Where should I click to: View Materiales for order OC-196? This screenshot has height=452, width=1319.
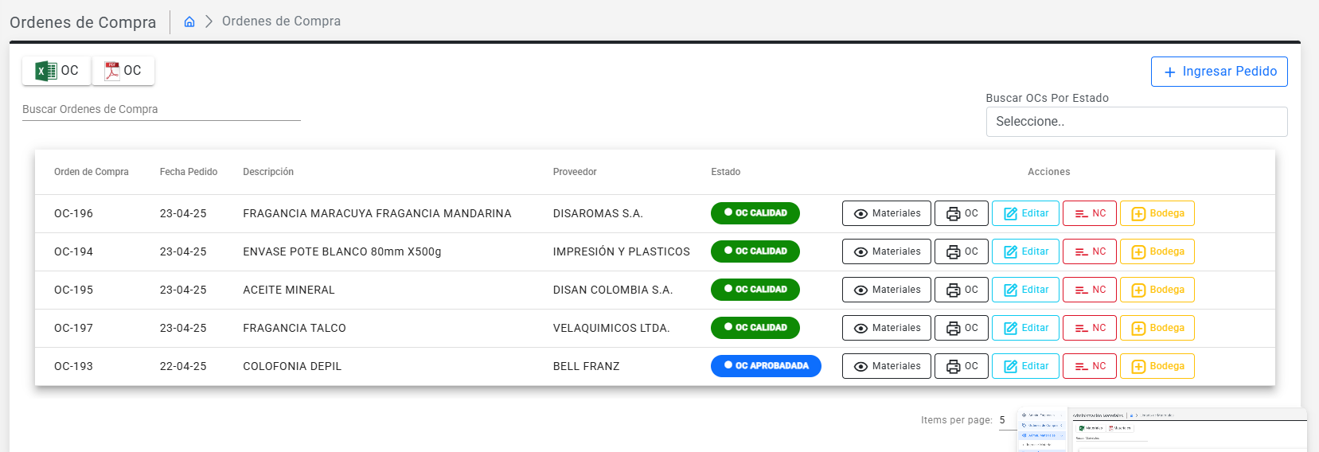click(886, 213)
